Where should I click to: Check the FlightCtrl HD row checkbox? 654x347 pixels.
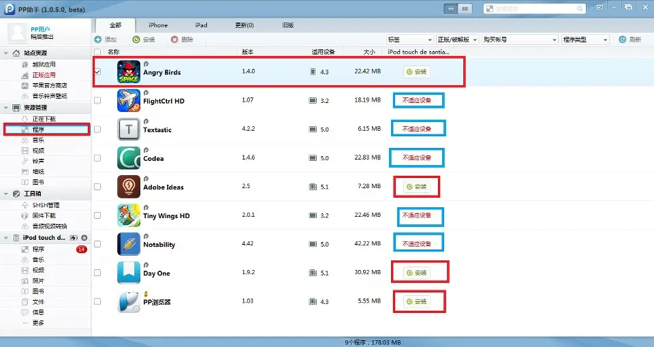tap(97, 100)
